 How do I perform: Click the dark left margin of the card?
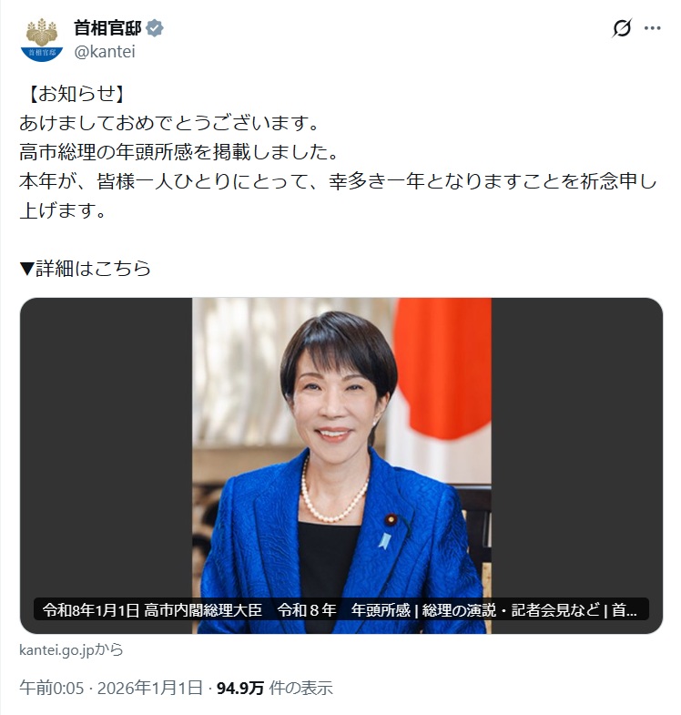tap(107, 447)
